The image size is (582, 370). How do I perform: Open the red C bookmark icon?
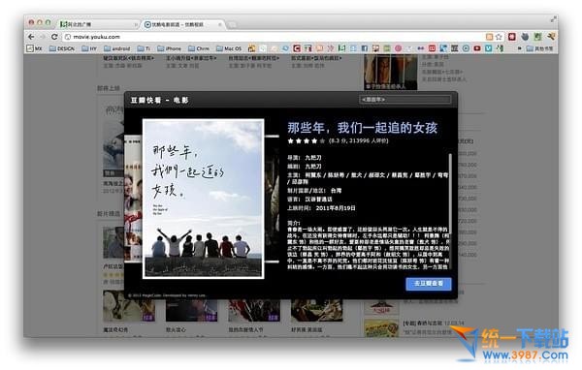297,48
